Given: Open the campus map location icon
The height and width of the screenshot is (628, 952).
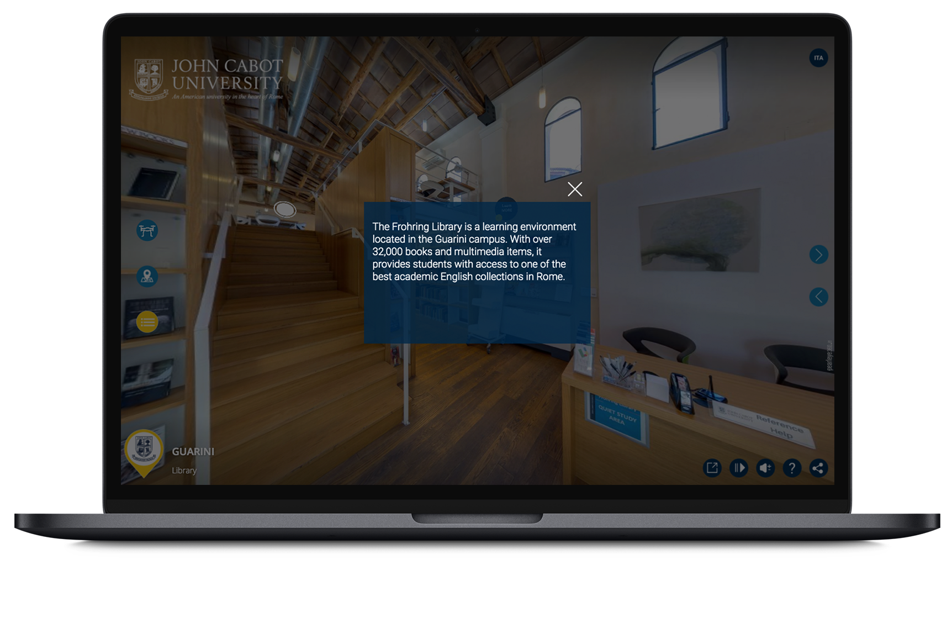Looking at the screenshot, I should 147,276.
